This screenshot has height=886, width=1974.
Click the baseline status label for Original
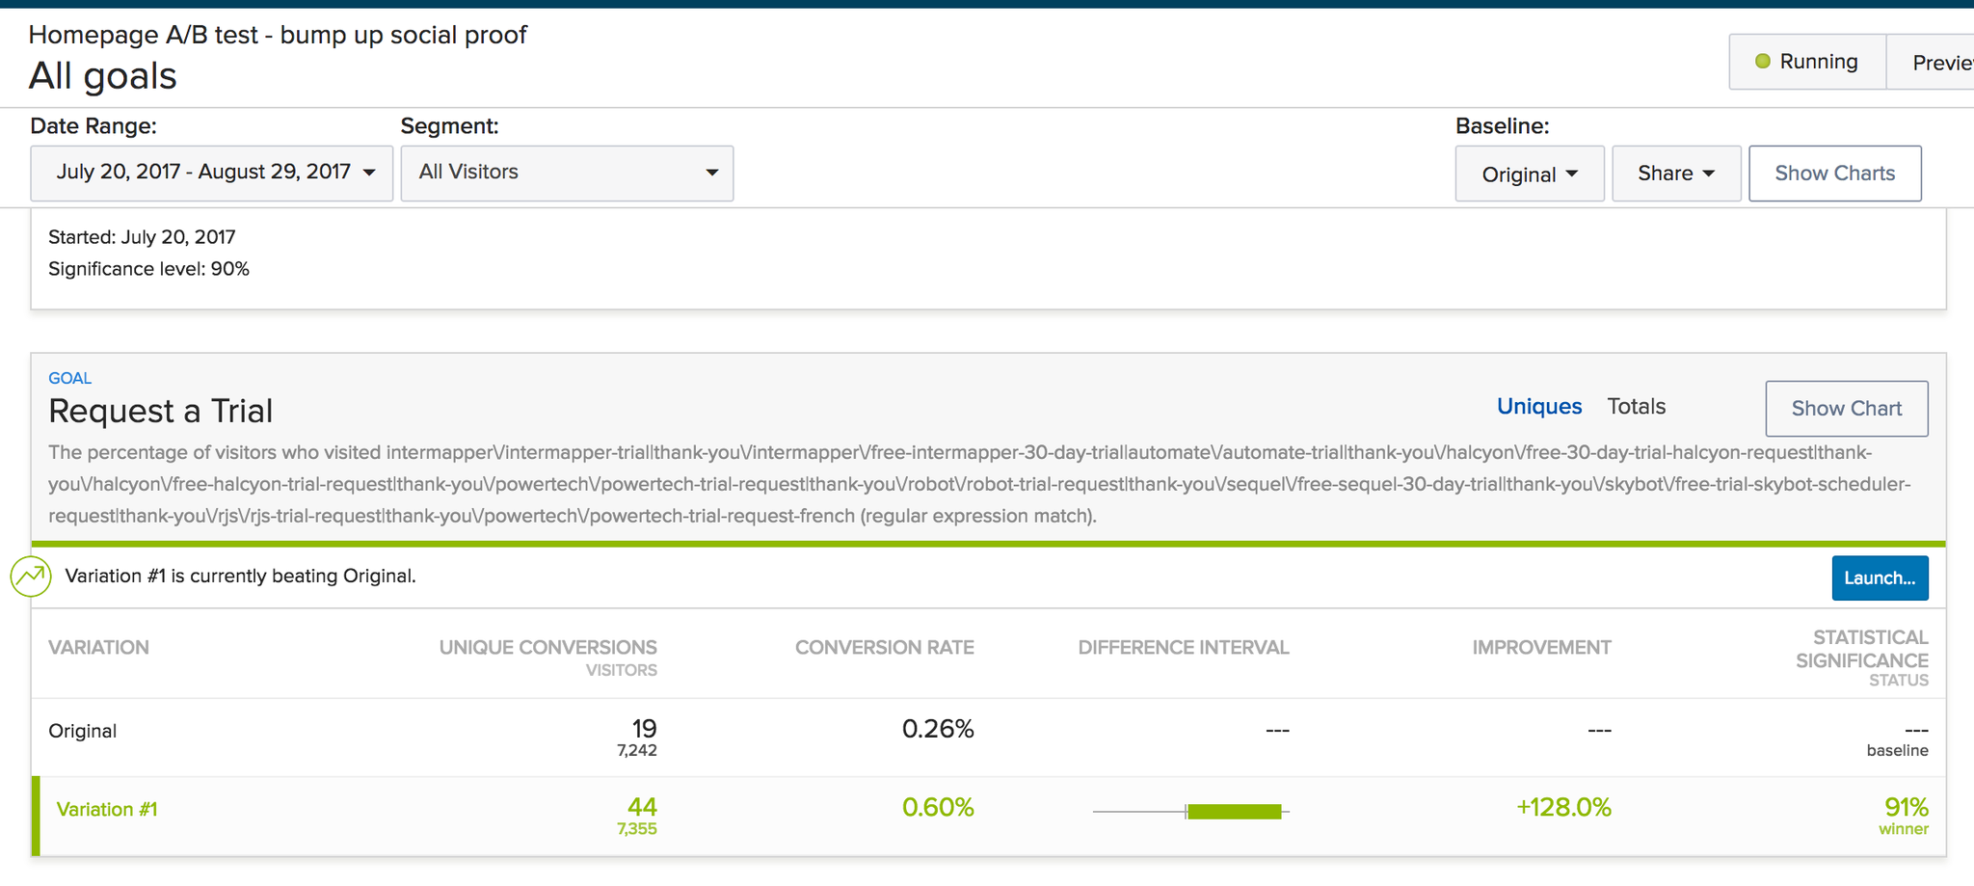[1898, 751]
